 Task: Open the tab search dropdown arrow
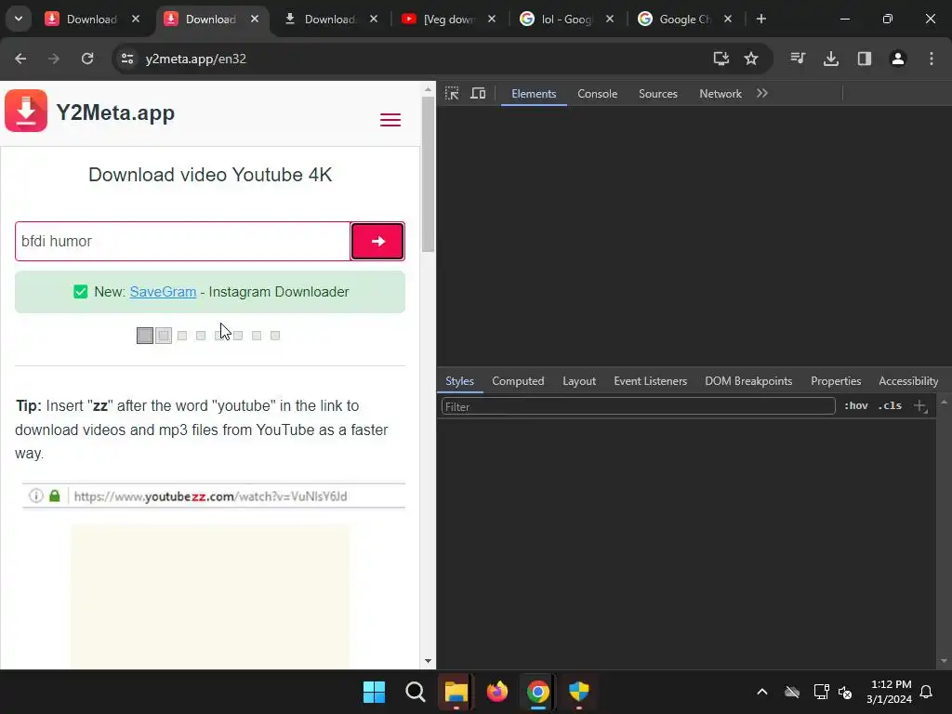point(19,19)
